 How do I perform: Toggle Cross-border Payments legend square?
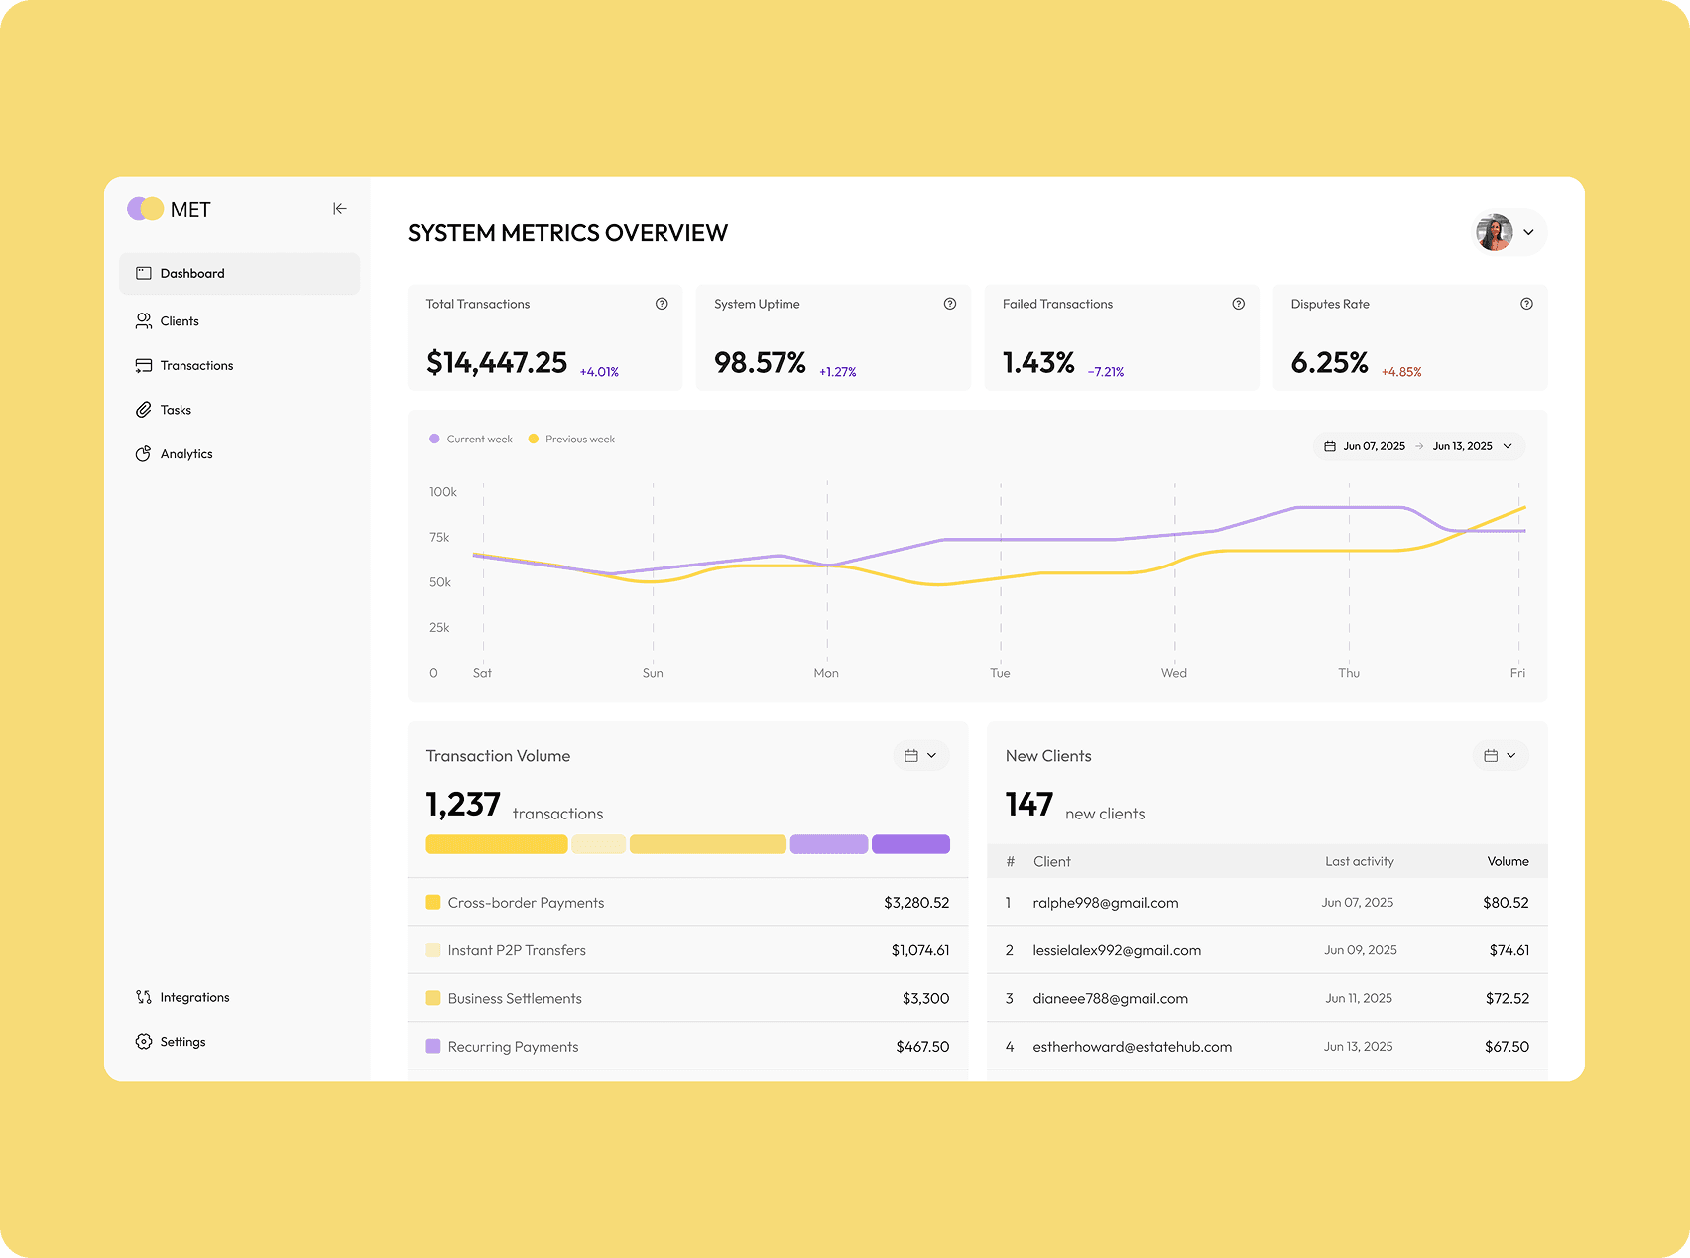pos(433,902)
